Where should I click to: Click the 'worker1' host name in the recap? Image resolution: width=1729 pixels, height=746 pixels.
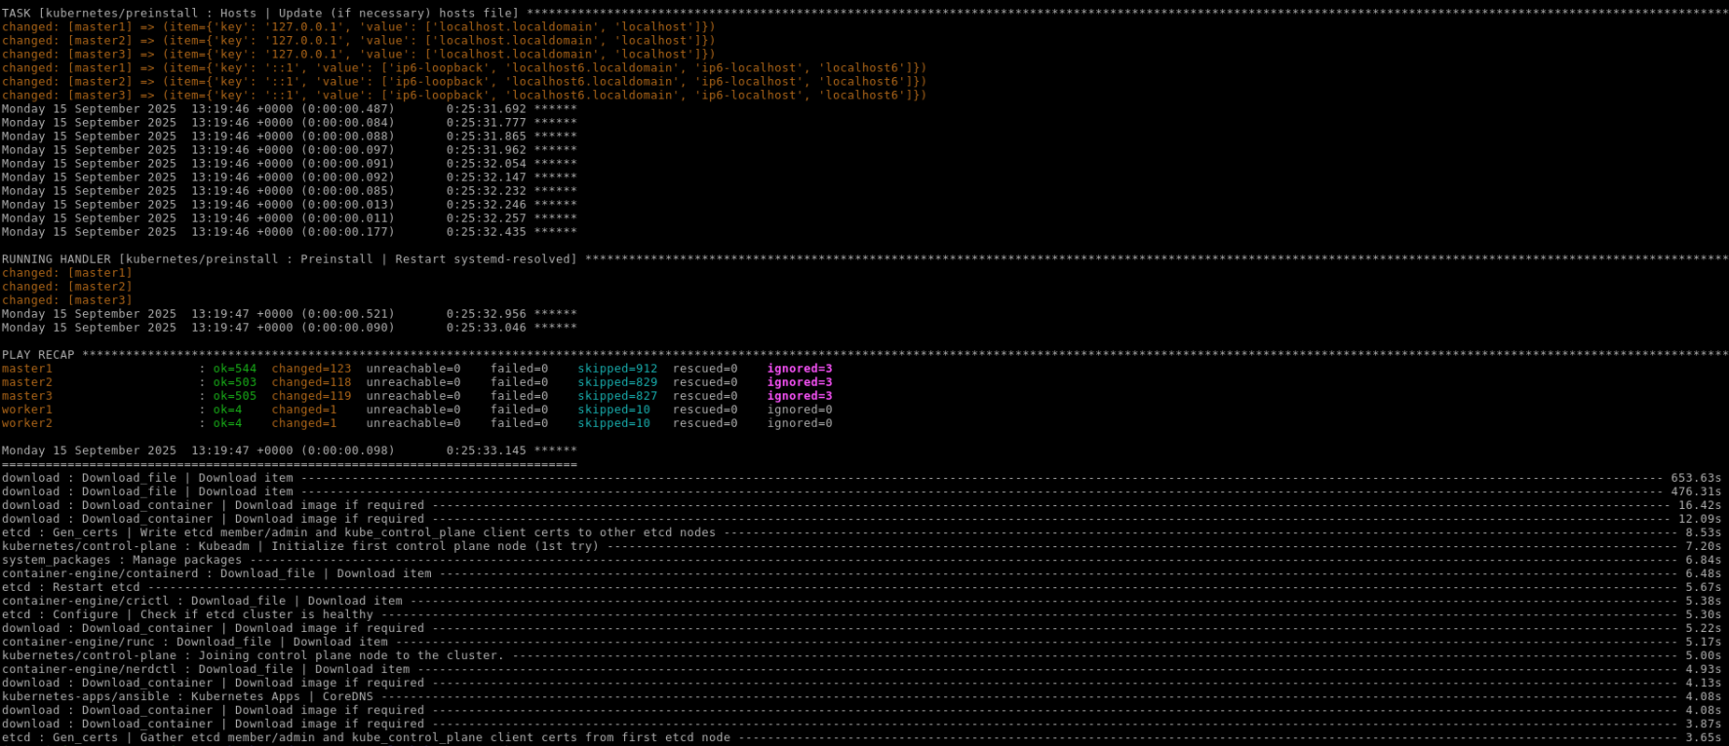point(27,410)
